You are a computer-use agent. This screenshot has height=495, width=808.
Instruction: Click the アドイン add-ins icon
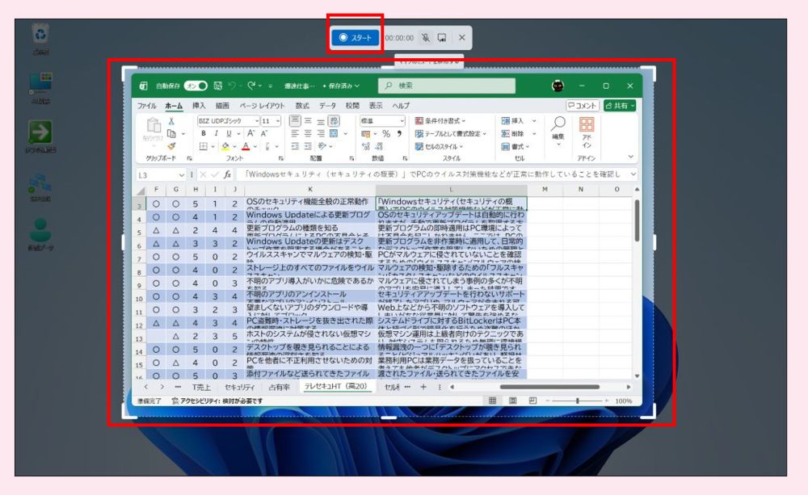click(x=587, y=128)
